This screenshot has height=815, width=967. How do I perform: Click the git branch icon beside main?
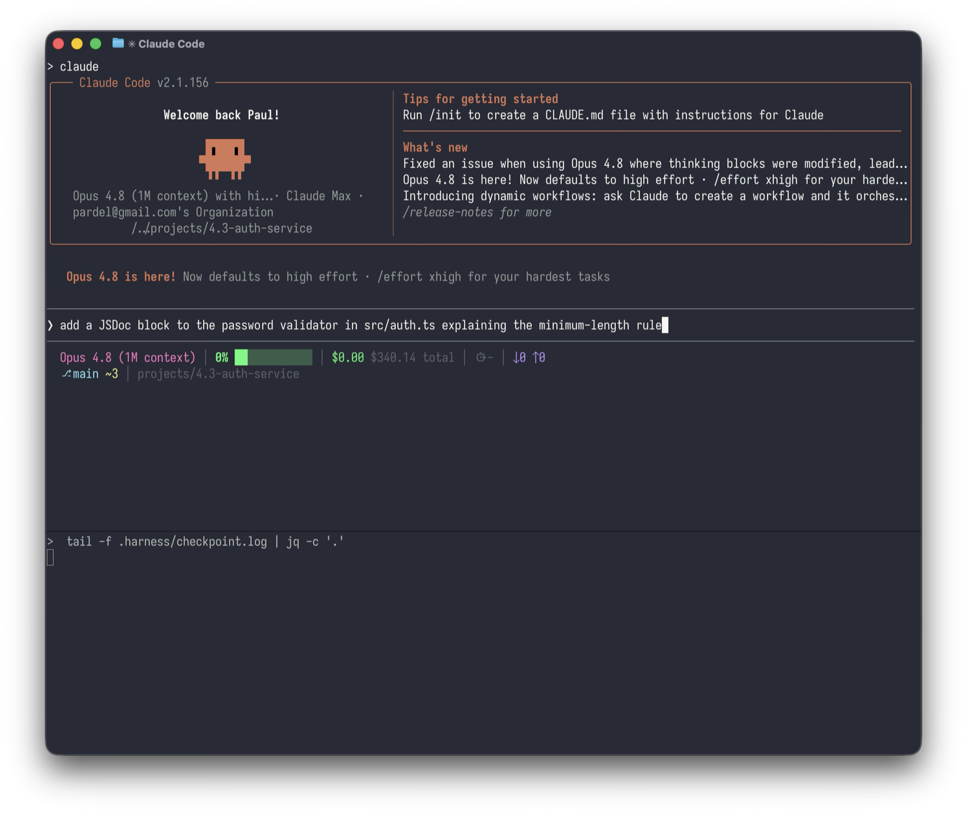66,374
